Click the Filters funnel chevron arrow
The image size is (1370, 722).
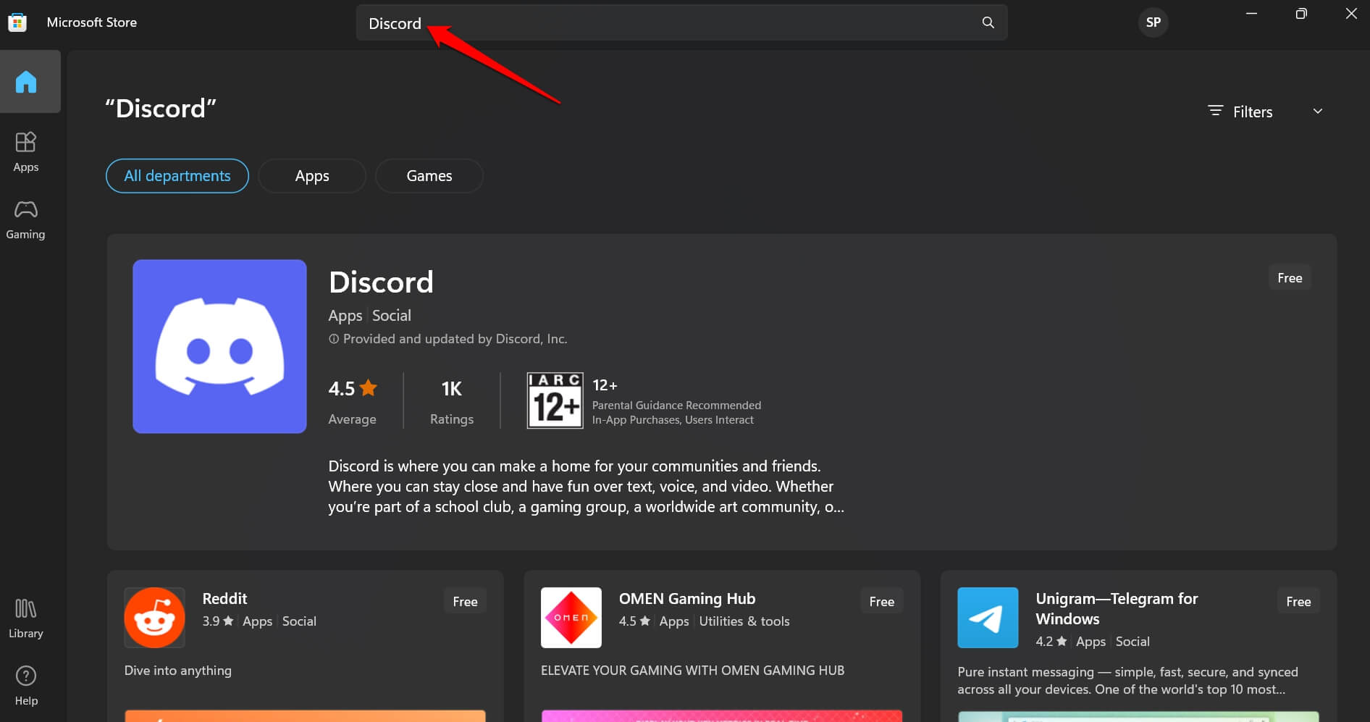click(1318, 111)
